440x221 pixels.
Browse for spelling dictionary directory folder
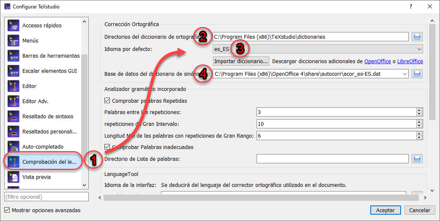(417, 37)
